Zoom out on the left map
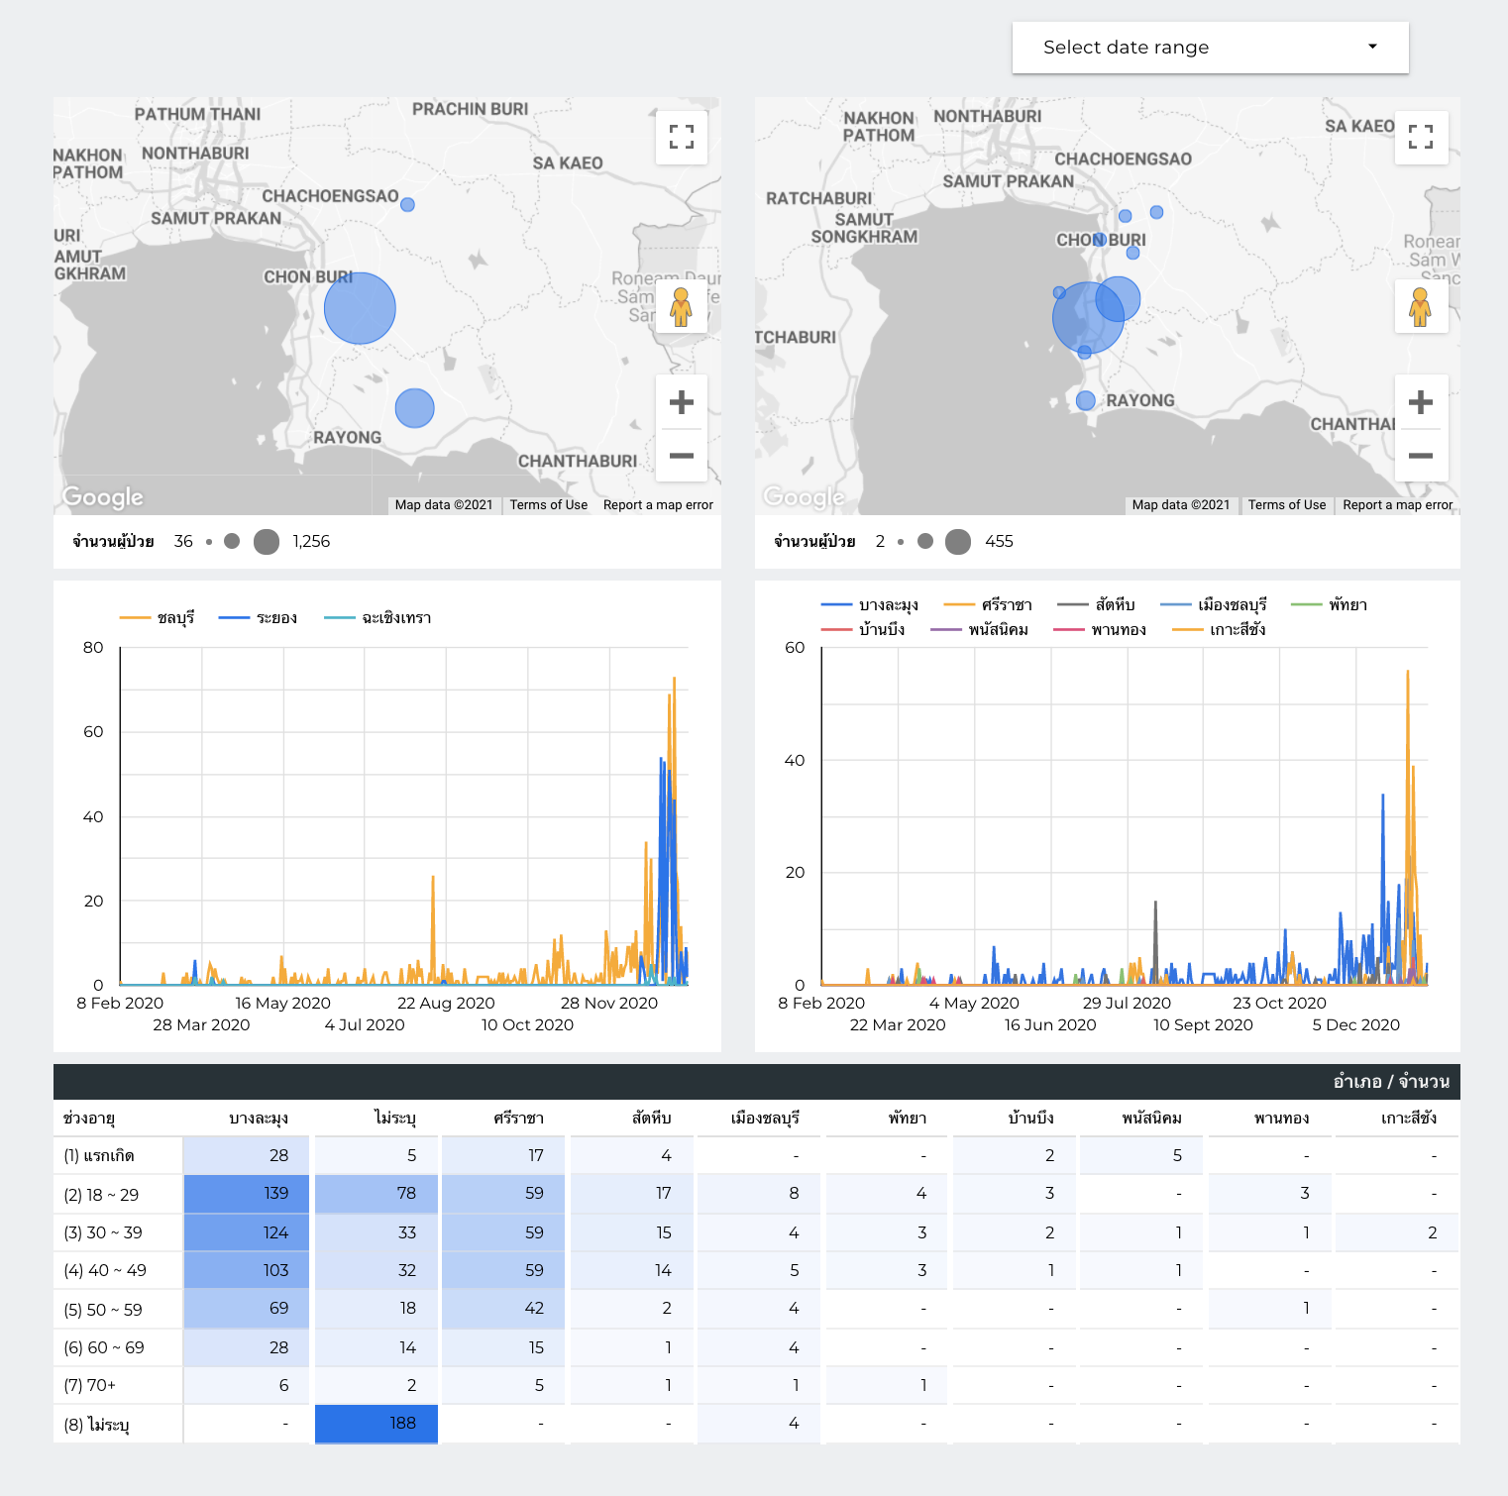Viewport: 1508px width, 1496px height. pos(681,456)
